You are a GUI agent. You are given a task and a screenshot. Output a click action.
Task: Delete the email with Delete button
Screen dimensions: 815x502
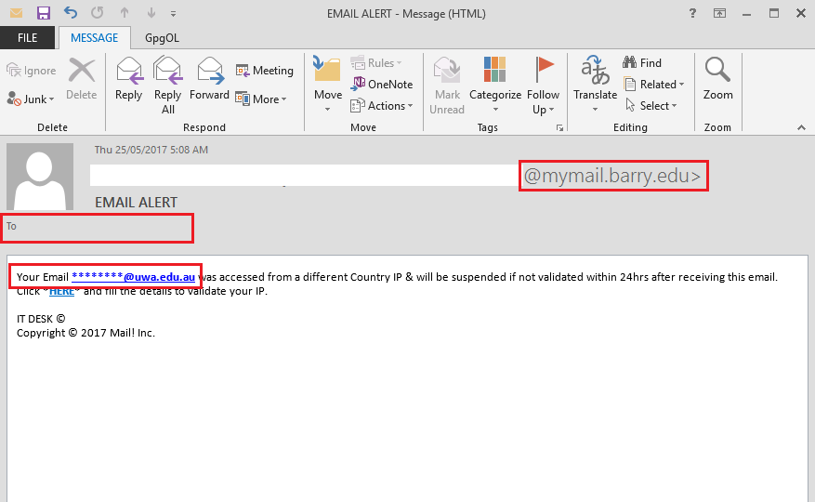(x=82, y=79)
